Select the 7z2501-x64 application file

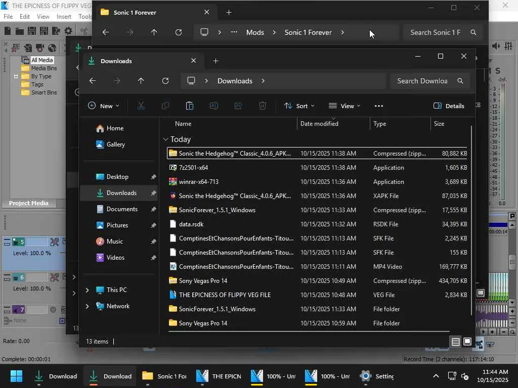317,168
